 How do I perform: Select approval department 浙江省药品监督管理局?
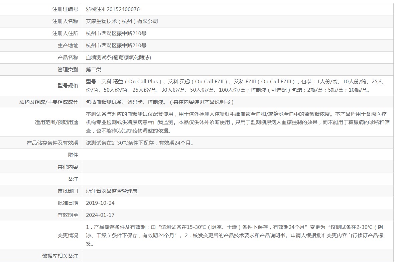[112, 191]
